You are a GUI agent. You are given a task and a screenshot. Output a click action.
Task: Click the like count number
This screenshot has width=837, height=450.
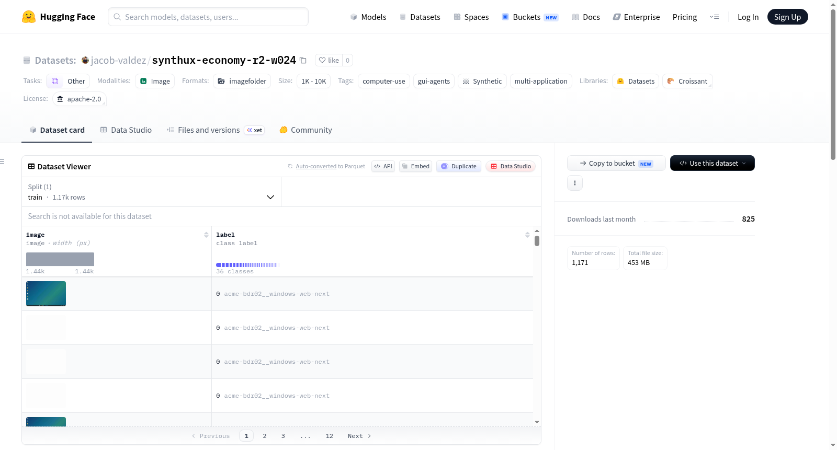[x=347, y=60]
